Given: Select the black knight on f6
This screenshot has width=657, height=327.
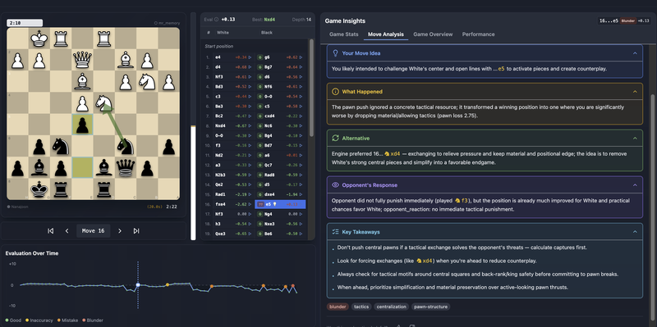Looking at the screenshot, I should tap(61, 146).
